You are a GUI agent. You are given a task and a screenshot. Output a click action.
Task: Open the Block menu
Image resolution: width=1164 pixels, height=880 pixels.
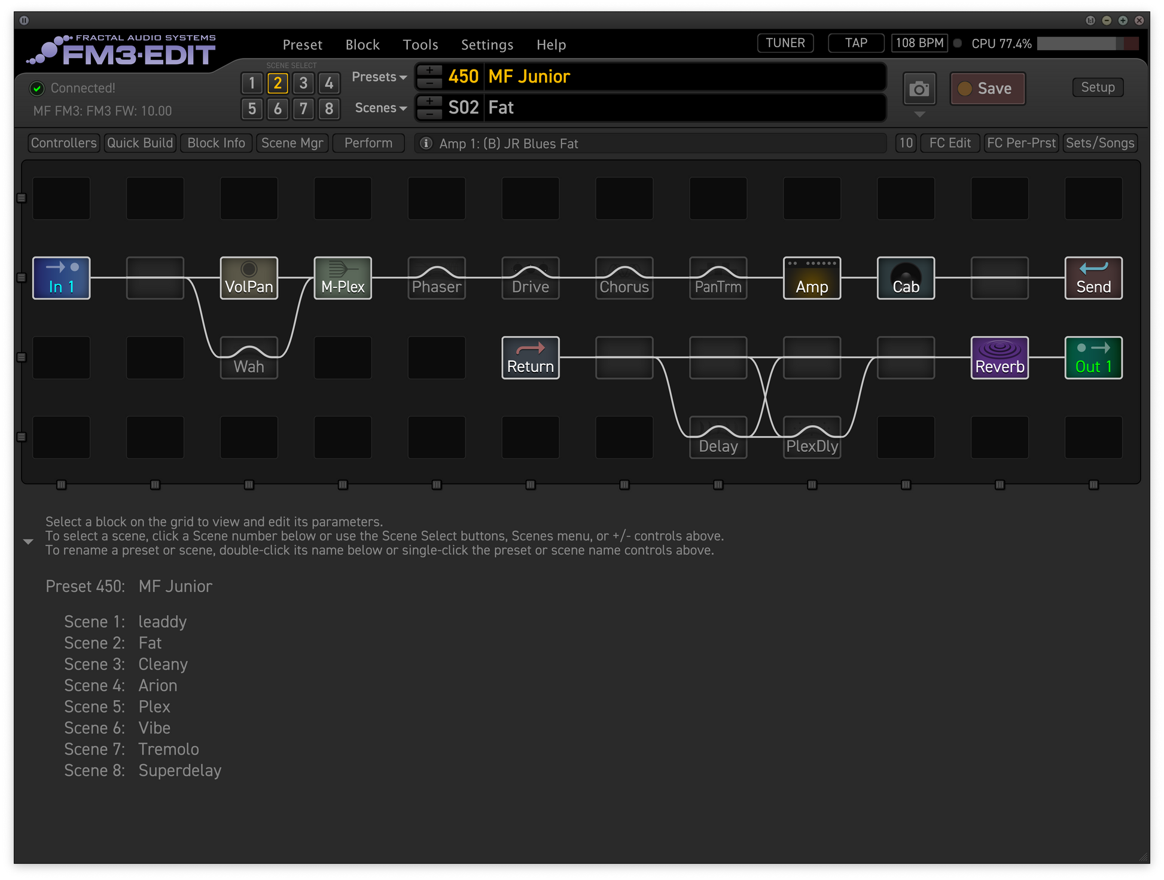pos(362,45)
